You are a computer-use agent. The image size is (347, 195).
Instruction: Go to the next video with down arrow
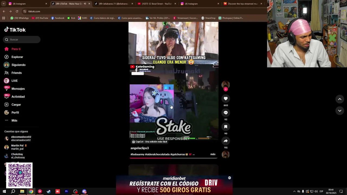340,110
